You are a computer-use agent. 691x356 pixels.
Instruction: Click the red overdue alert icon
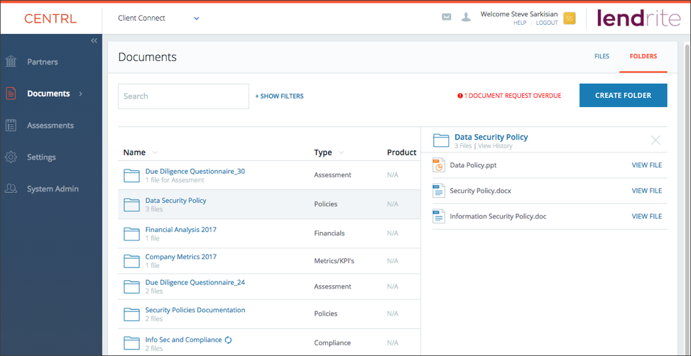[460, 96]
